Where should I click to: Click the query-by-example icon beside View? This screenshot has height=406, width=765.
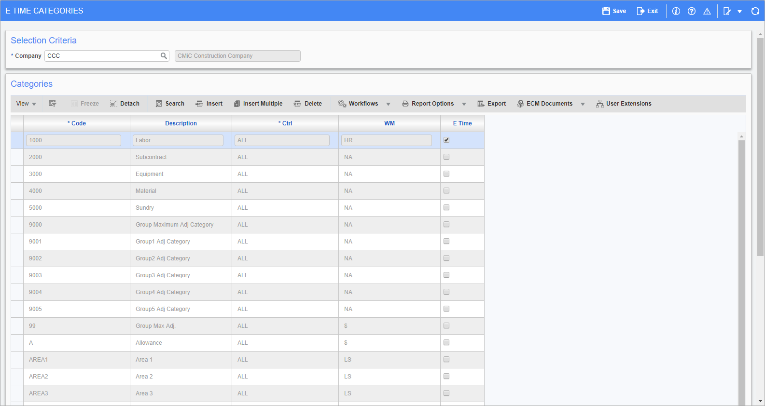coord(53,104)
